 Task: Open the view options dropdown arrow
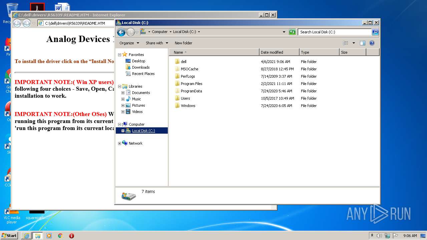(x=354, y=43)
